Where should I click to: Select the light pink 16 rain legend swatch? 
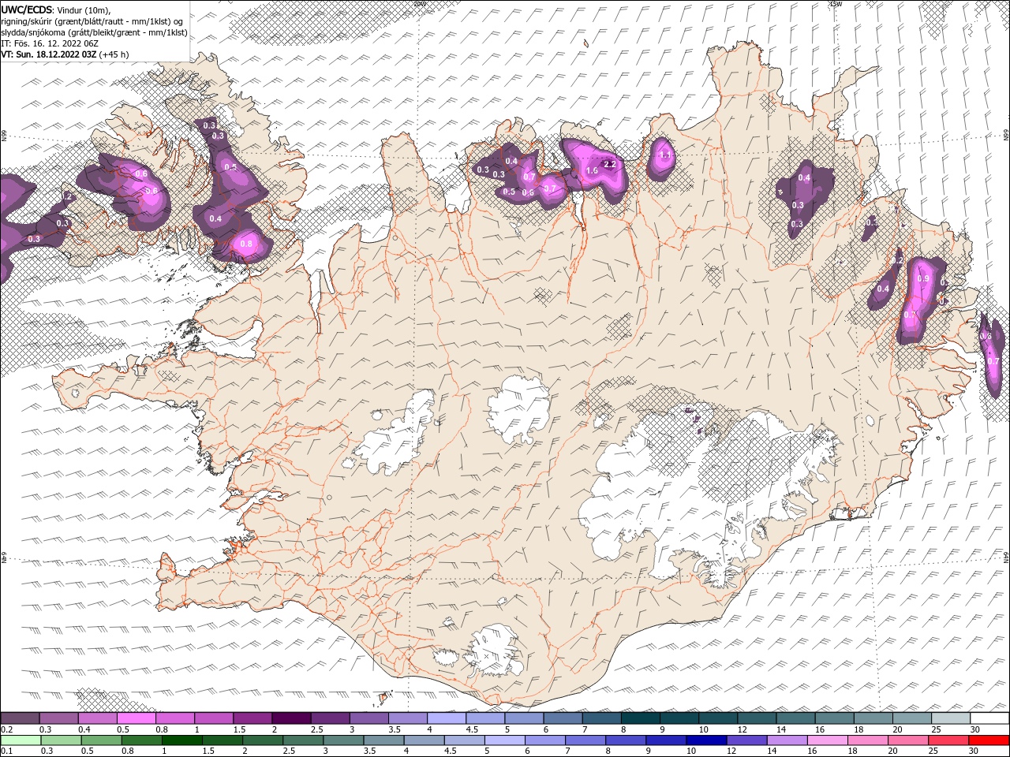(x=829, y=740)
